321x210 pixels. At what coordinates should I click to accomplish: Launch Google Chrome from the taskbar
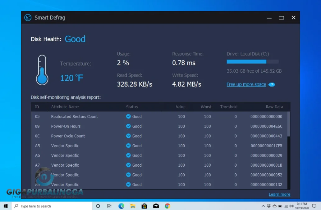167,206
